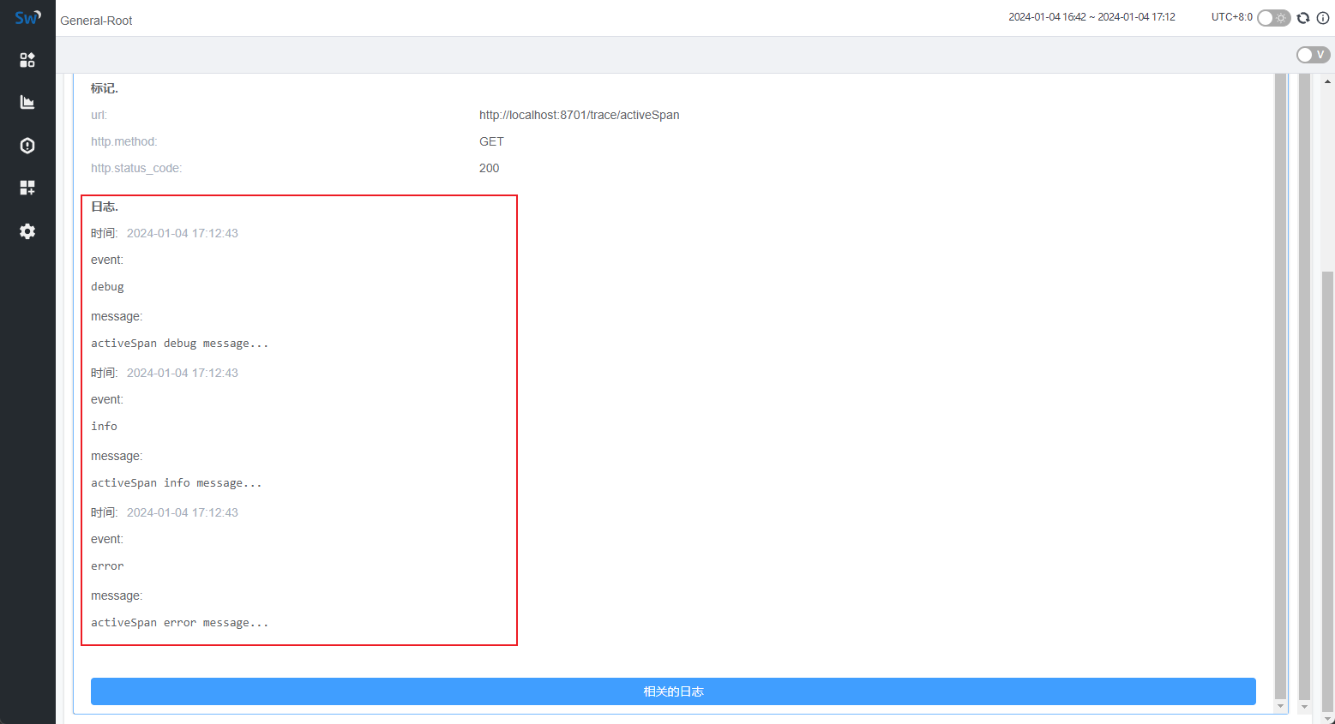Open the hexagon alarm icon in the sidebar
1335x724 pixels.
pyautogui.click(x=27, y=146)
